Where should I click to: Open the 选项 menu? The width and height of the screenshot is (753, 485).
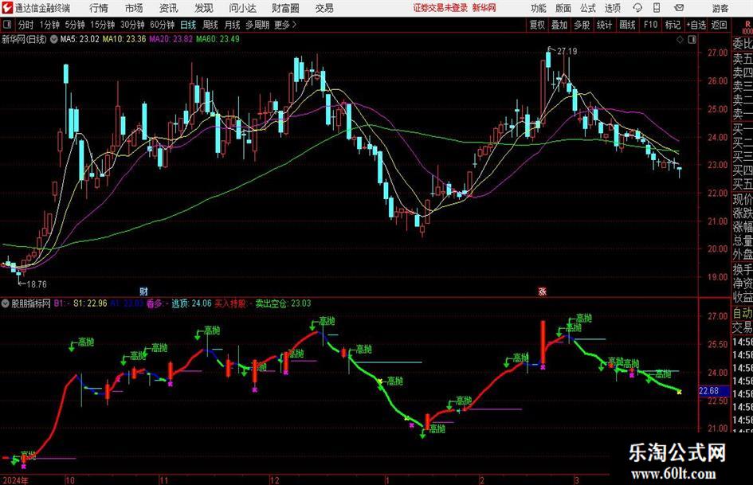click(612, 8)
